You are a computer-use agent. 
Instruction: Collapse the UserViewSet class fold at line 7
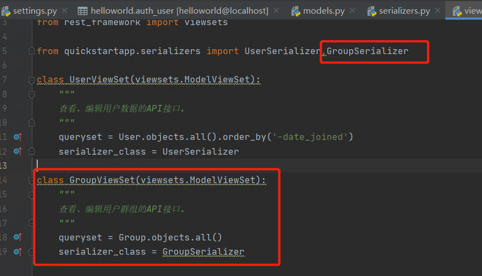(32, 80)
